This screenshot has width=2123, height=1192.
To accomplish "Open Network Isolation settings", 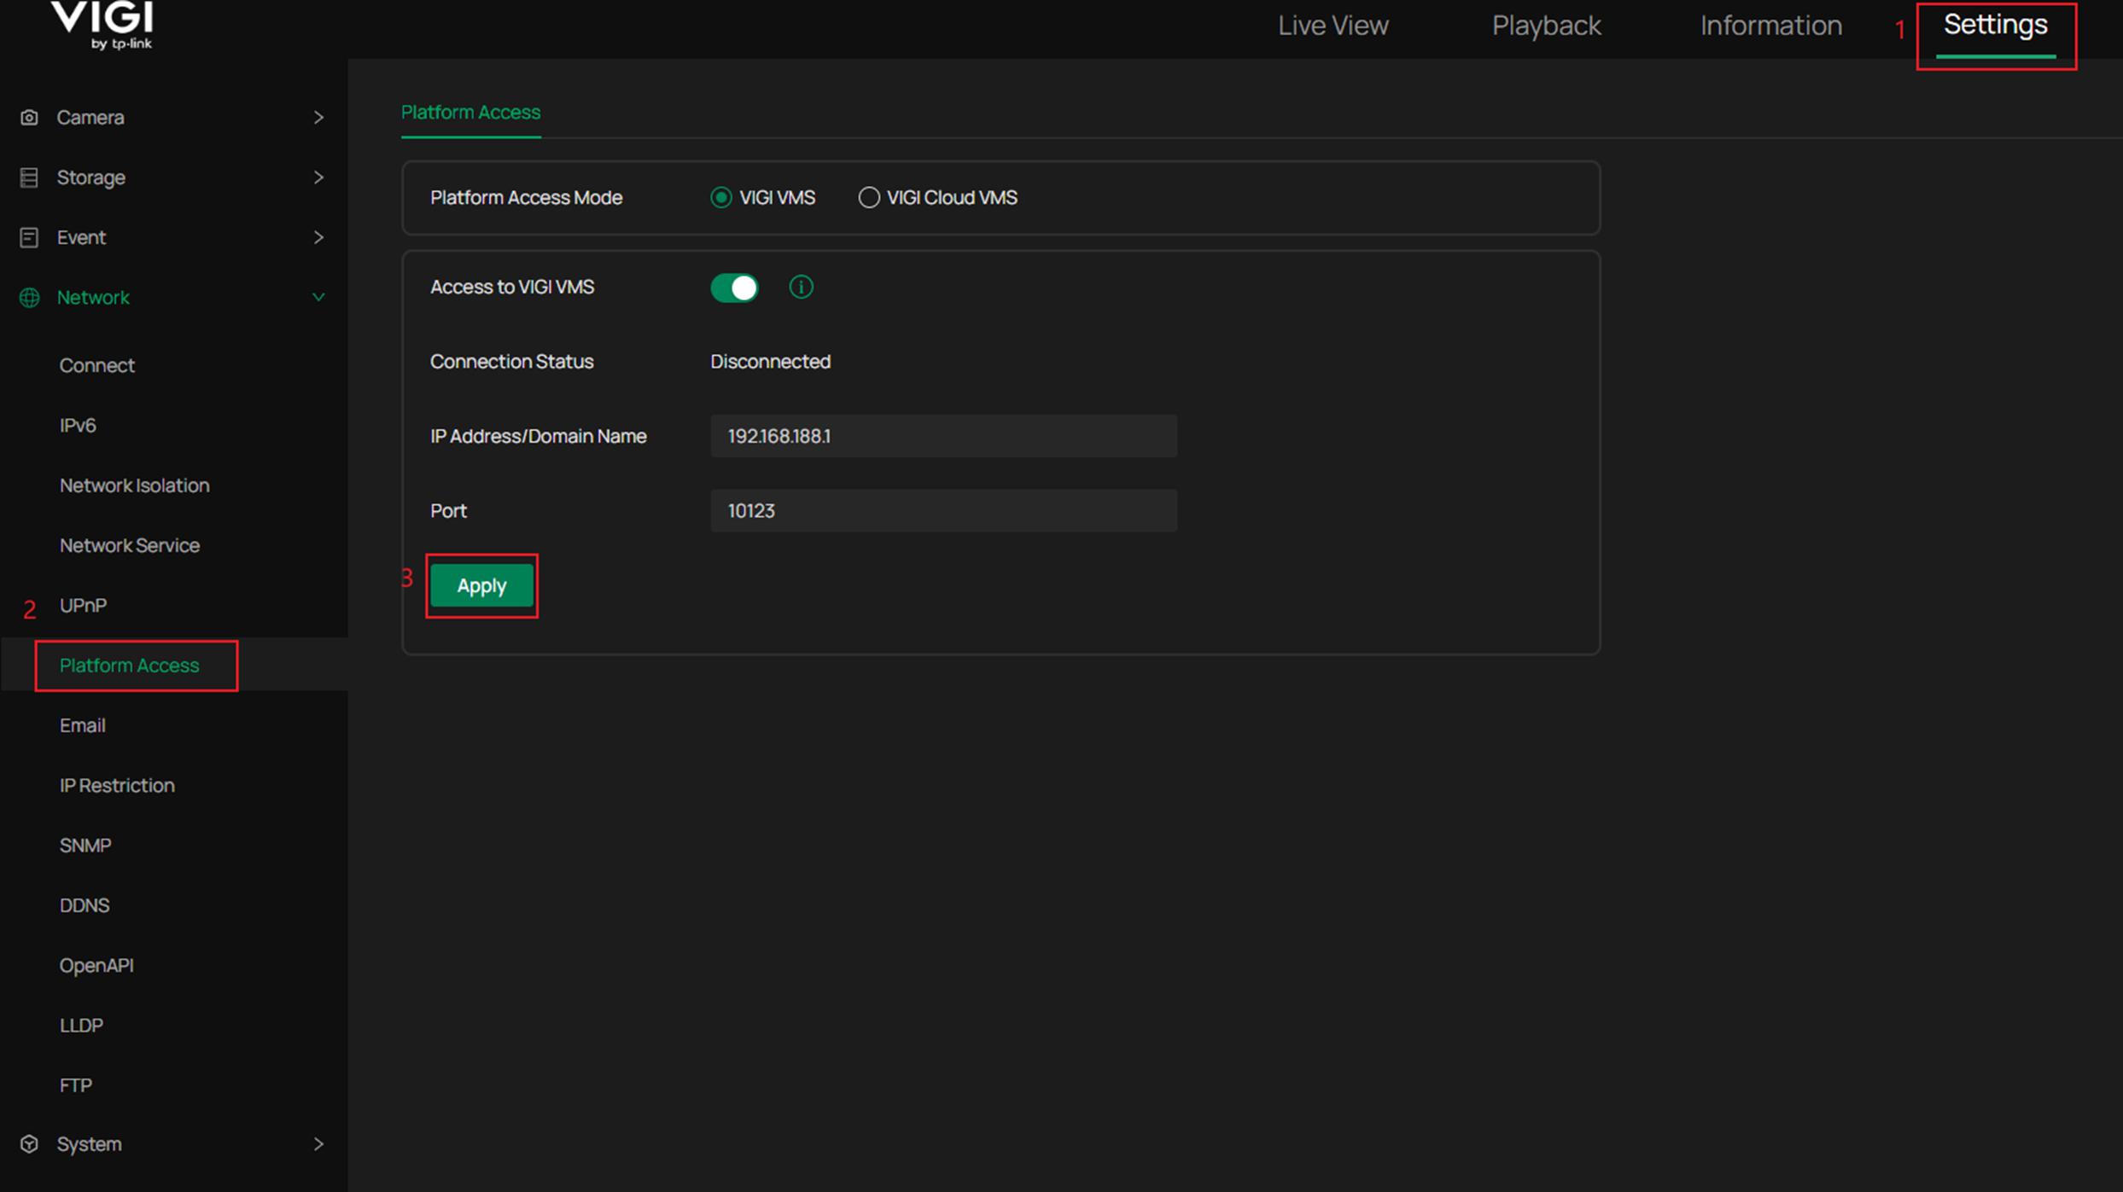I will [x=135, y=486].
